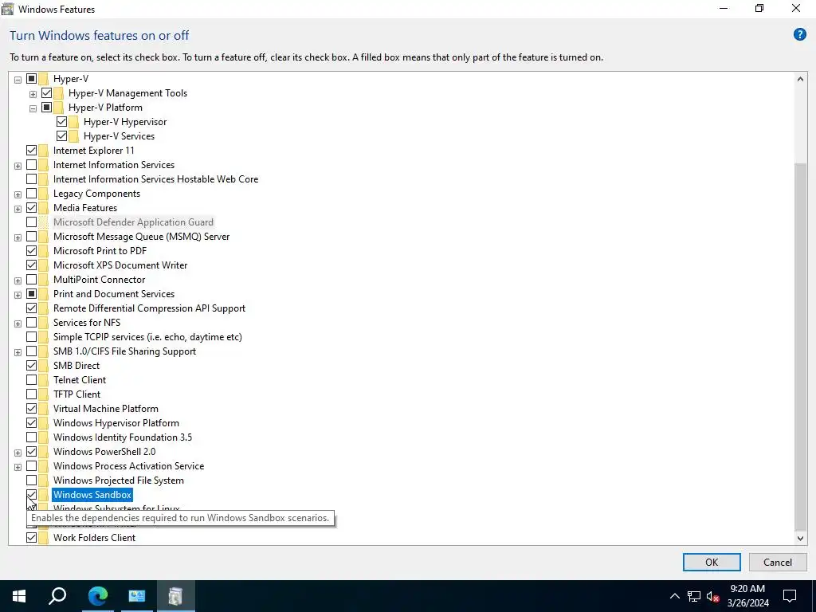
Task: Click OK to apply feature changes
Action: (712, 562)
